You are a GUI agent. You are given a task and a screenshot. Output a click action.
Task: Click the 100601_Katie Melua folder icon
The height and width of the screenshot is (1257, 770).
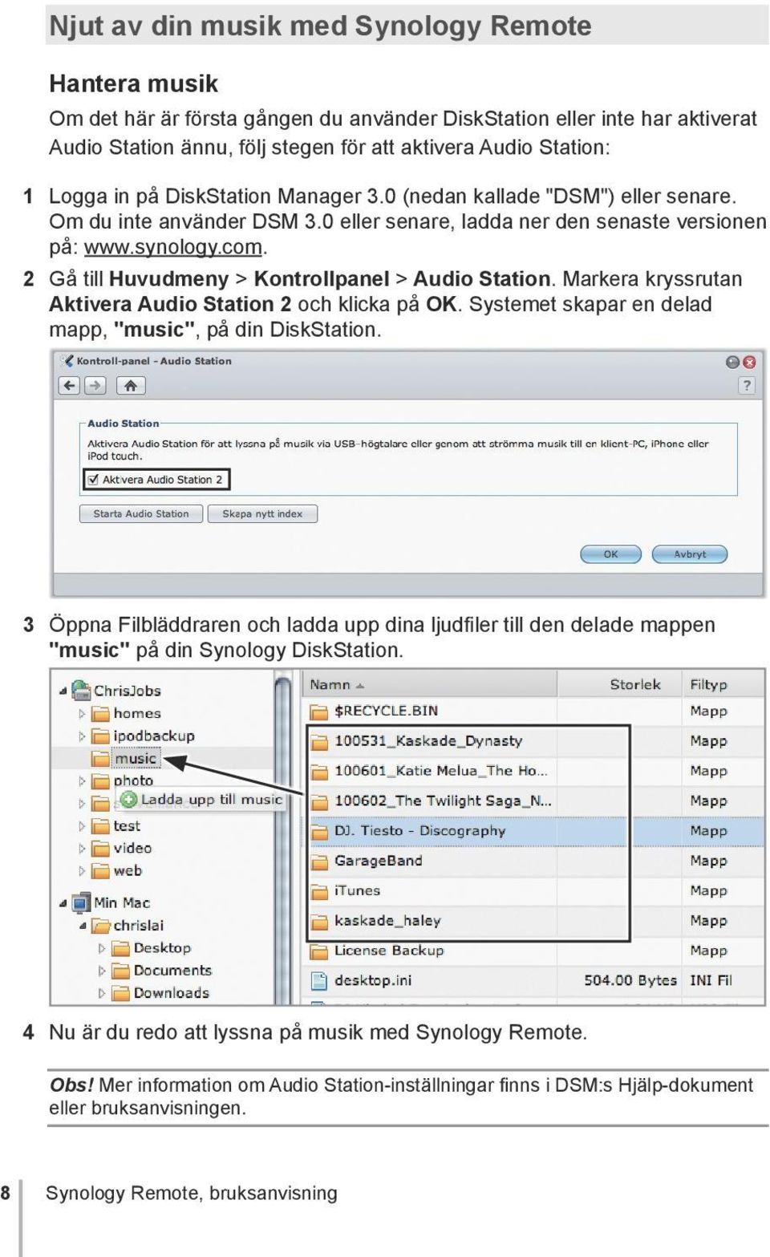coord(319,772)
